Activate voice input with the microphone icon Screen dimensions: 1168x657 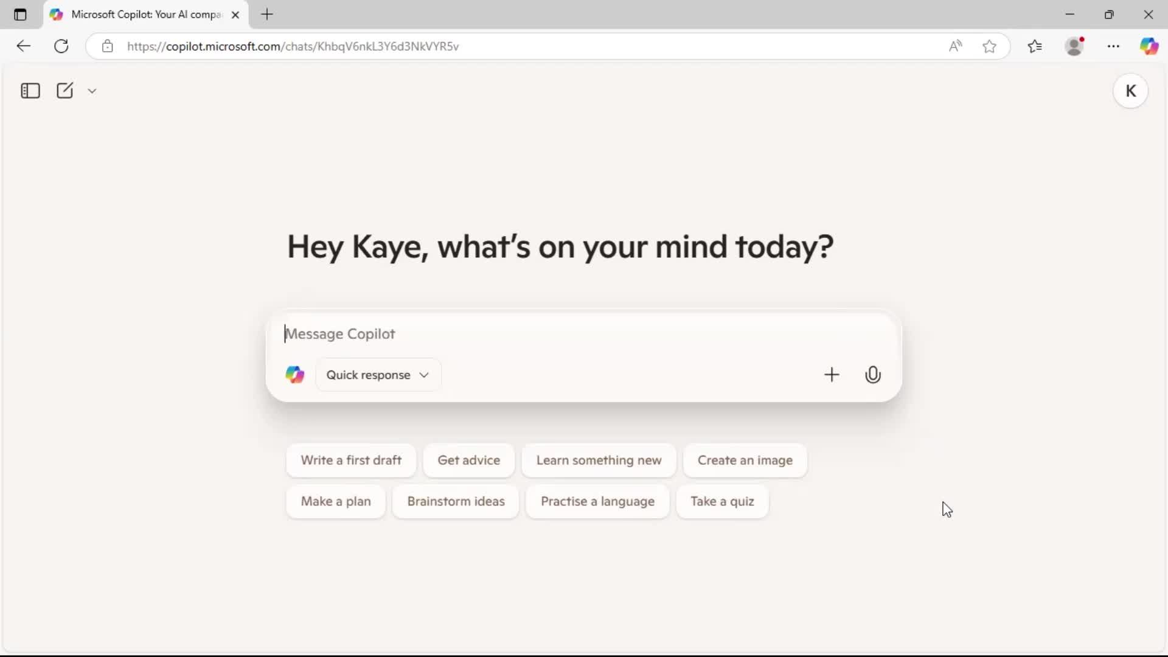[x=873, y=374]
